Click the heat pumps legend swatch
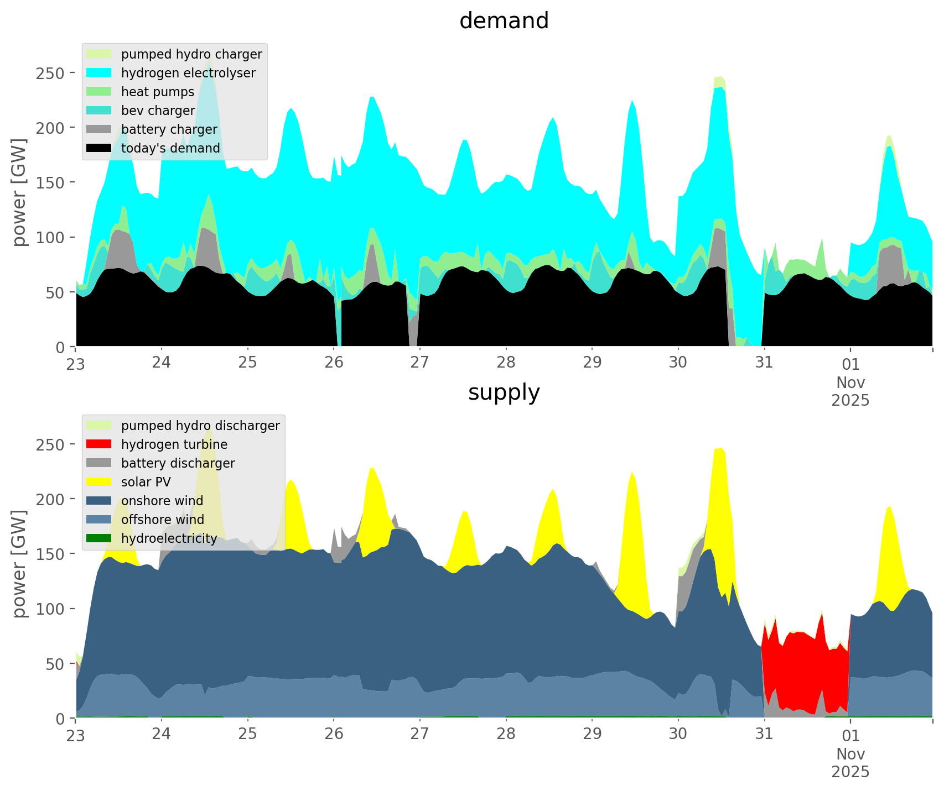The width and height of the screenshot is (944, 791). coord(100,92)
